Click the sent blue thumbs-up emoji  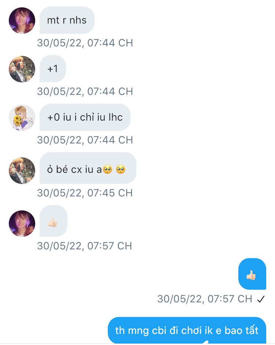click(x=251, y=275)
